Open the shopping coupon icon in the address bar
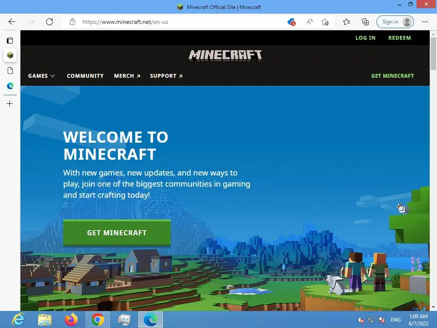Image resolution: width=437 pixels, height=328 pixels. pyautogui.click(x=291, y=22)
